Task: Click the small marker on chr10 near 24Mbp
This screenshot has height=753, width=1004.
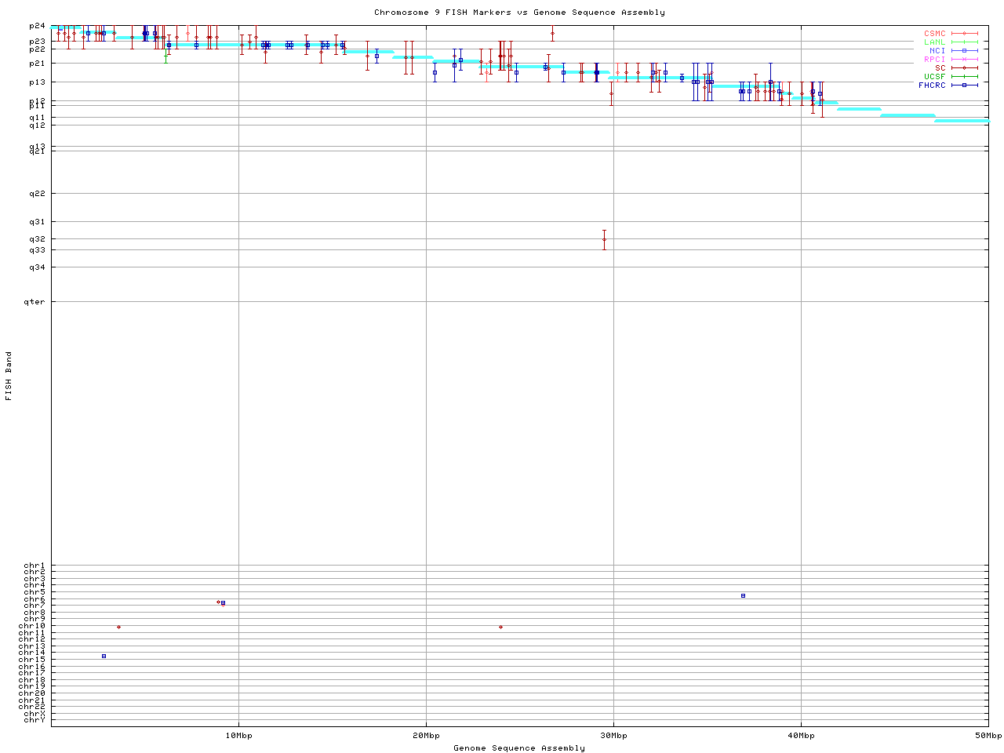Action: [500, 627]
